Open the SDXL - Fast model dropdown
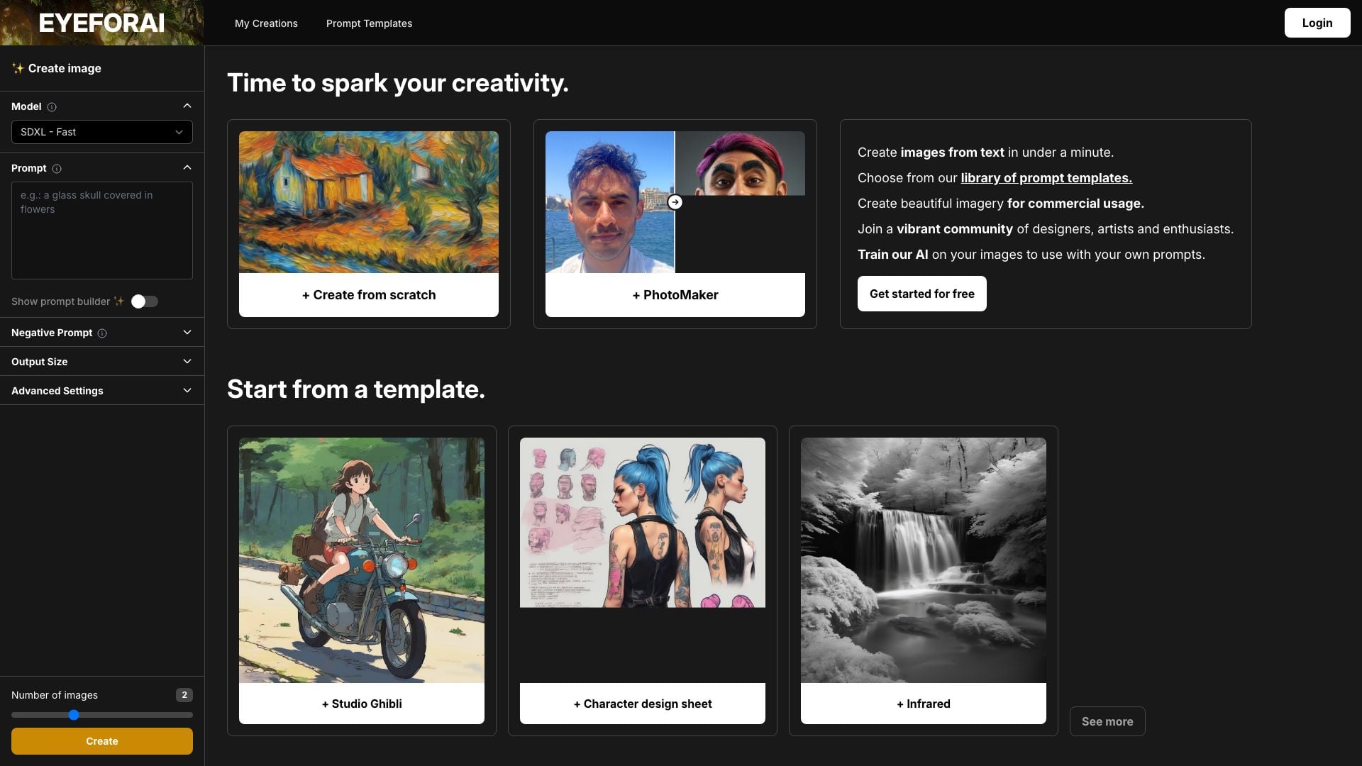The image size is (1362, 766). point(101,132)
